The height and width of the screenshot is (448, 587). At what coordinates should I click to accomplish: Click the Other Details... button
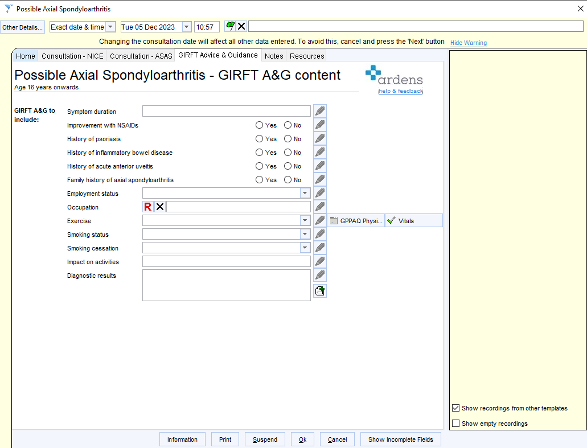[x=22, y=27]
